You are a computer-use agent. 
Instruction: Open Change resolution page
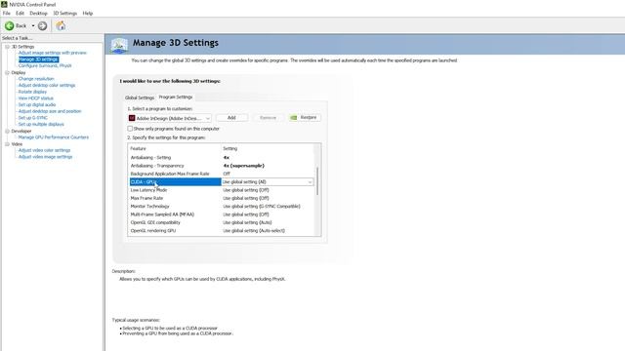36,79
